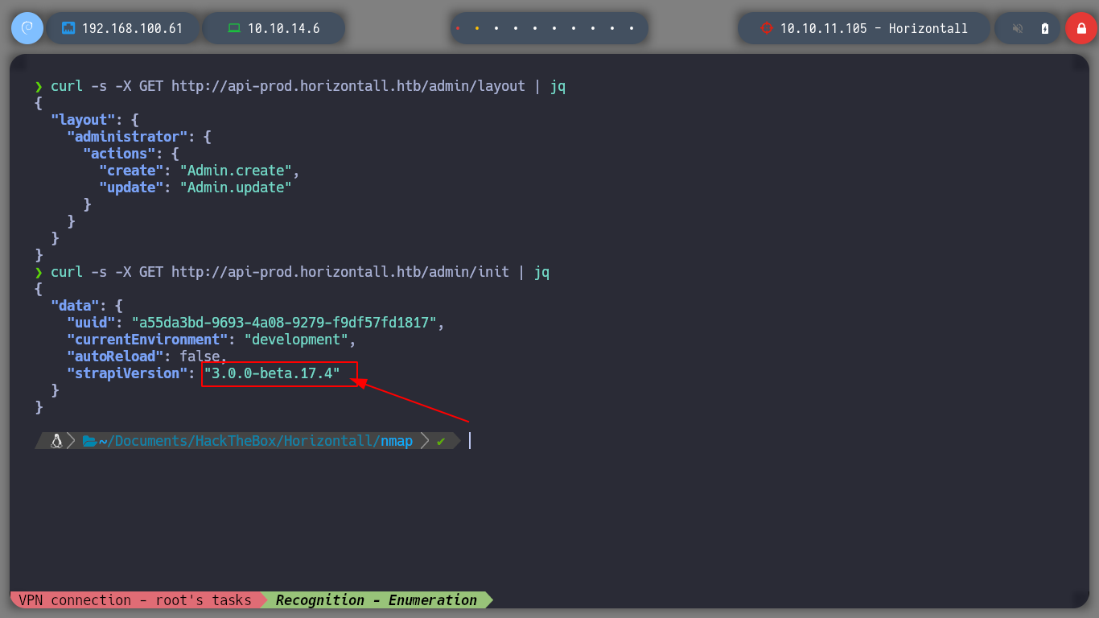
Task: Click the false value after autoReload
Action: (200, 356)
